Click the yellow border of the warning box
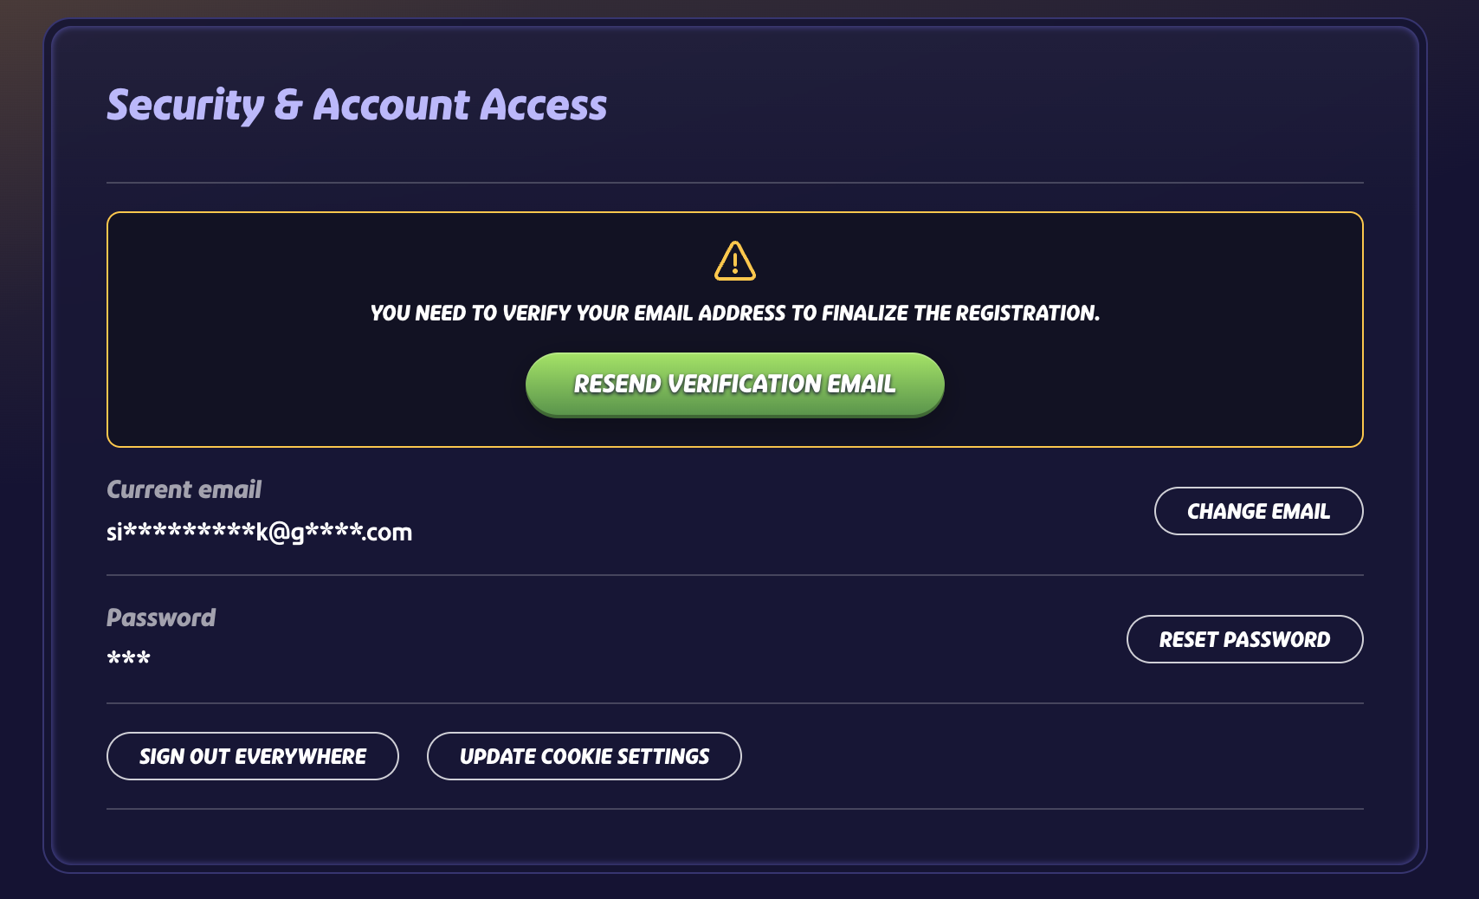 107,329
